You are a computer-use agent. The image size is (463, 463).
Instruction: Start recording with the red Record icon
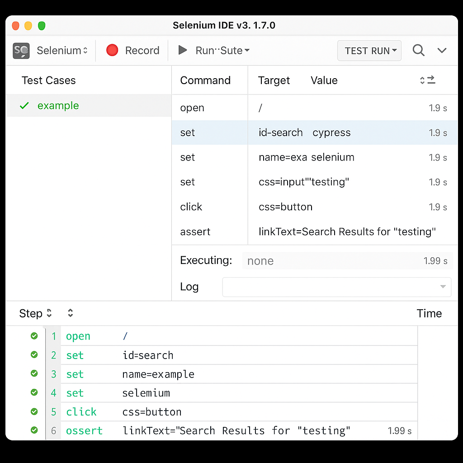(x=112, y=50)
